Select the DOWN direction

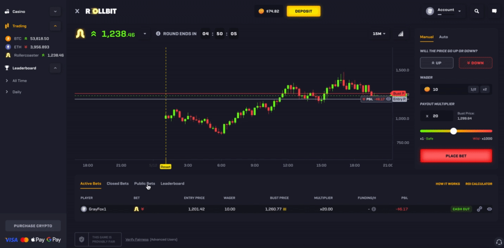click(475, 63)
